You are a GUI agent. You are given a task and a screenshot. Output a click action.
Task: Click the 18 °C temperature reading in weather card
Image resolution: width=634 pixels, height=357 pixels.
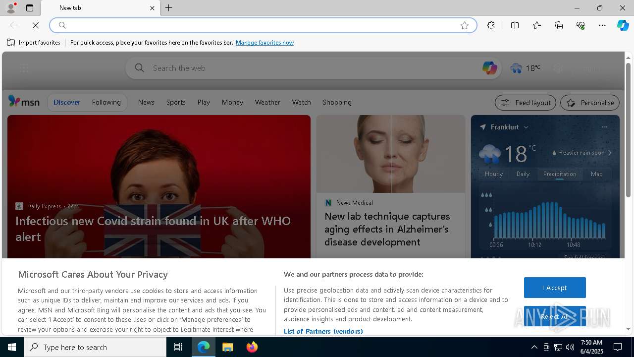520,154
